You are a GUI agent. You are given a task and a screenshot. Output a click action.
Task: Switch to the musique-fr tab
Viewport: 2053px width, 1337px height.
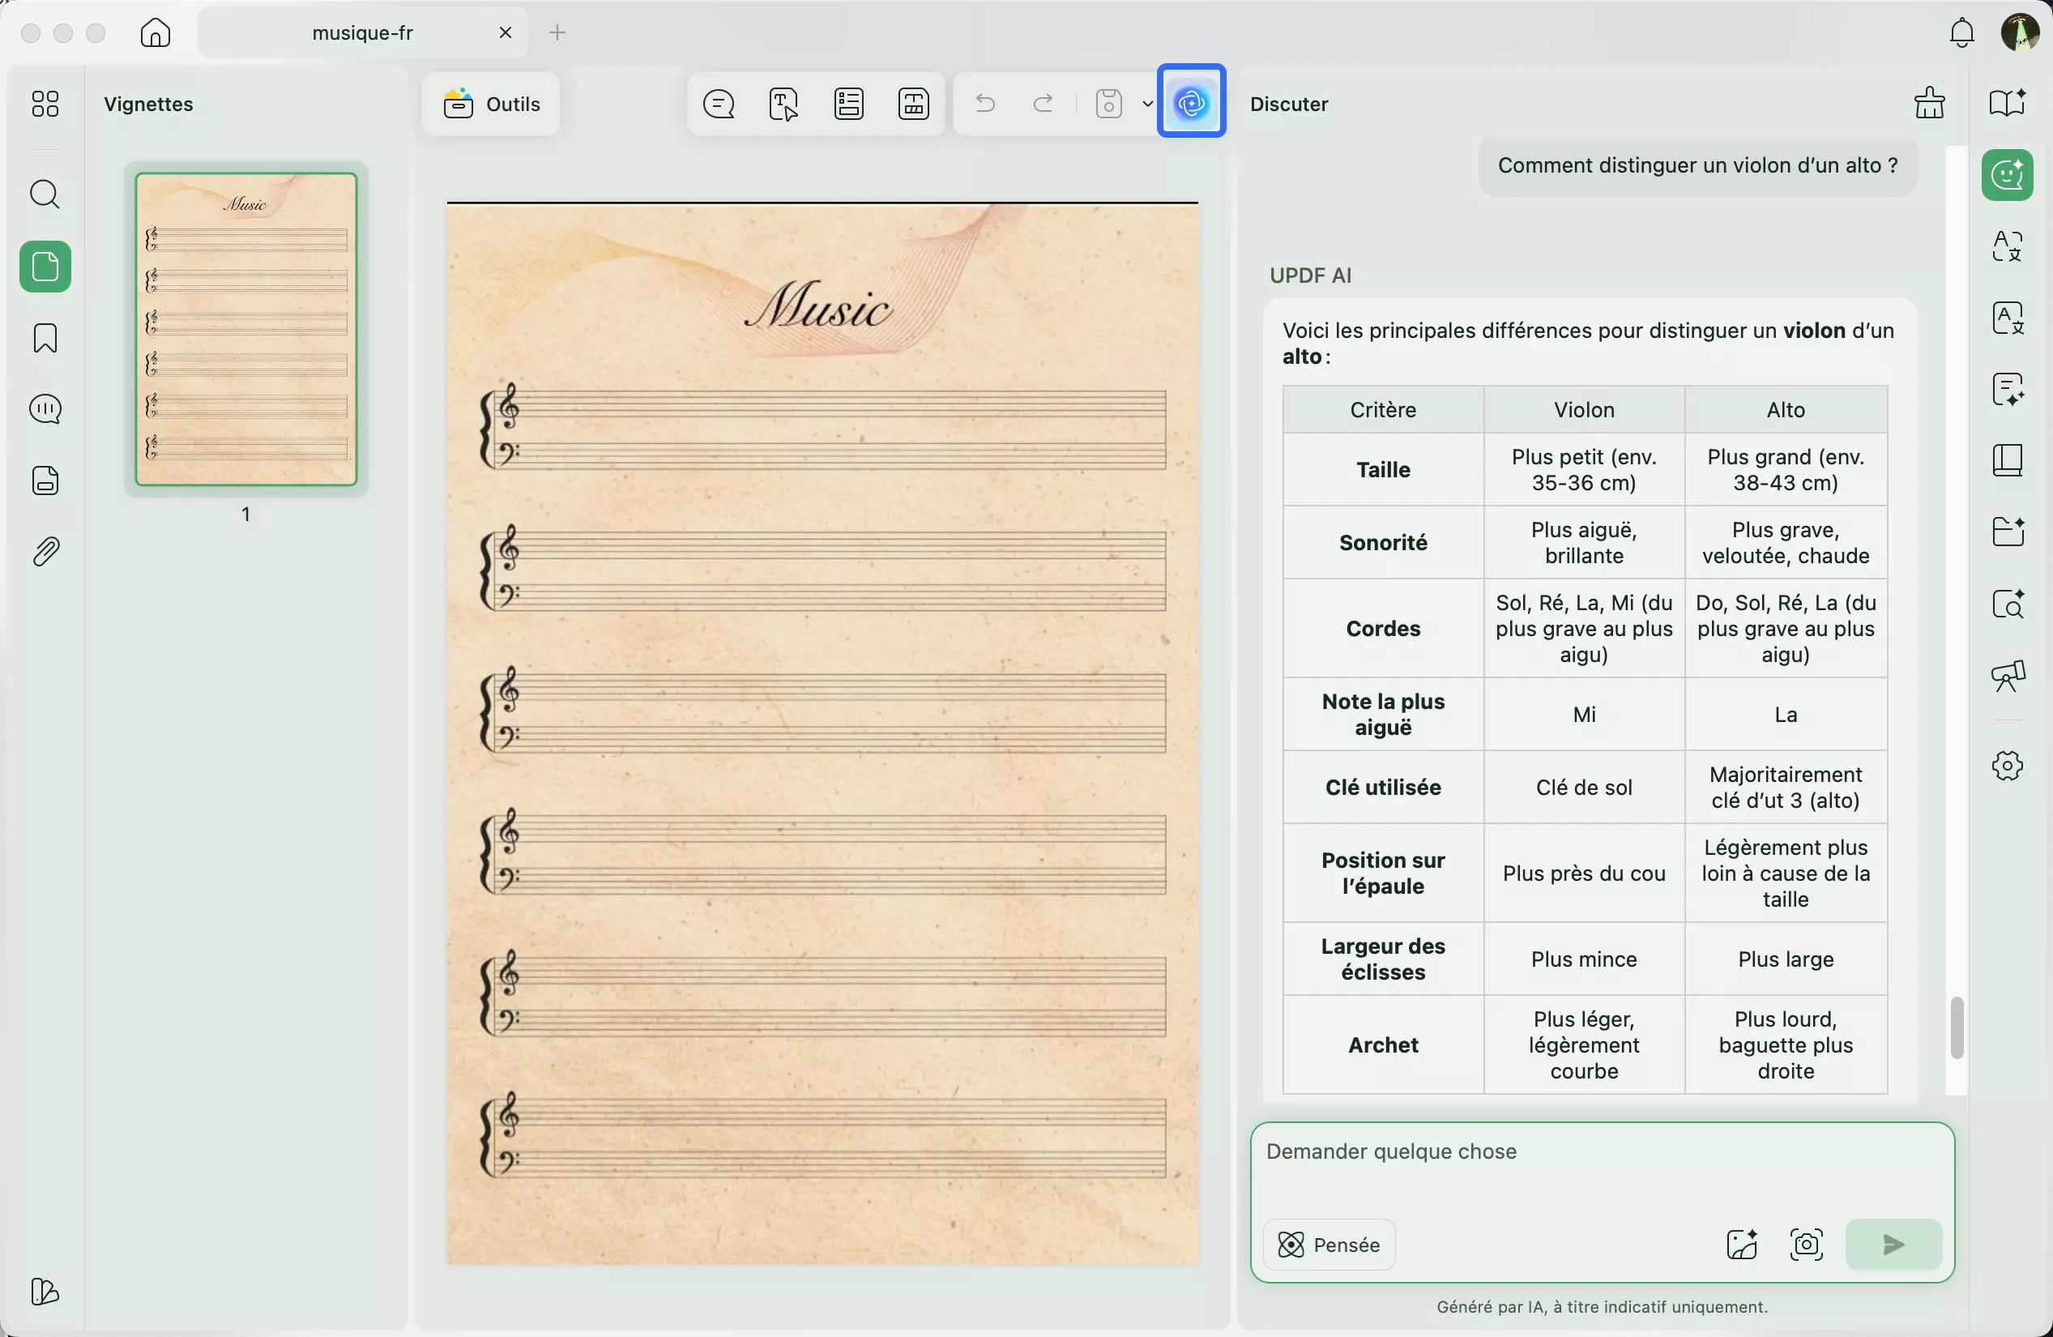pos(362,32)
